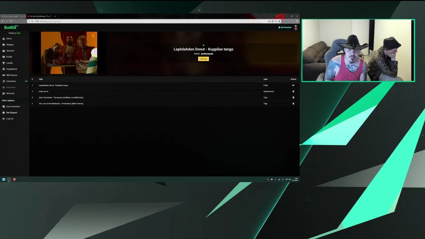
Task: Open the Widgets page
Action: point(10,44)
